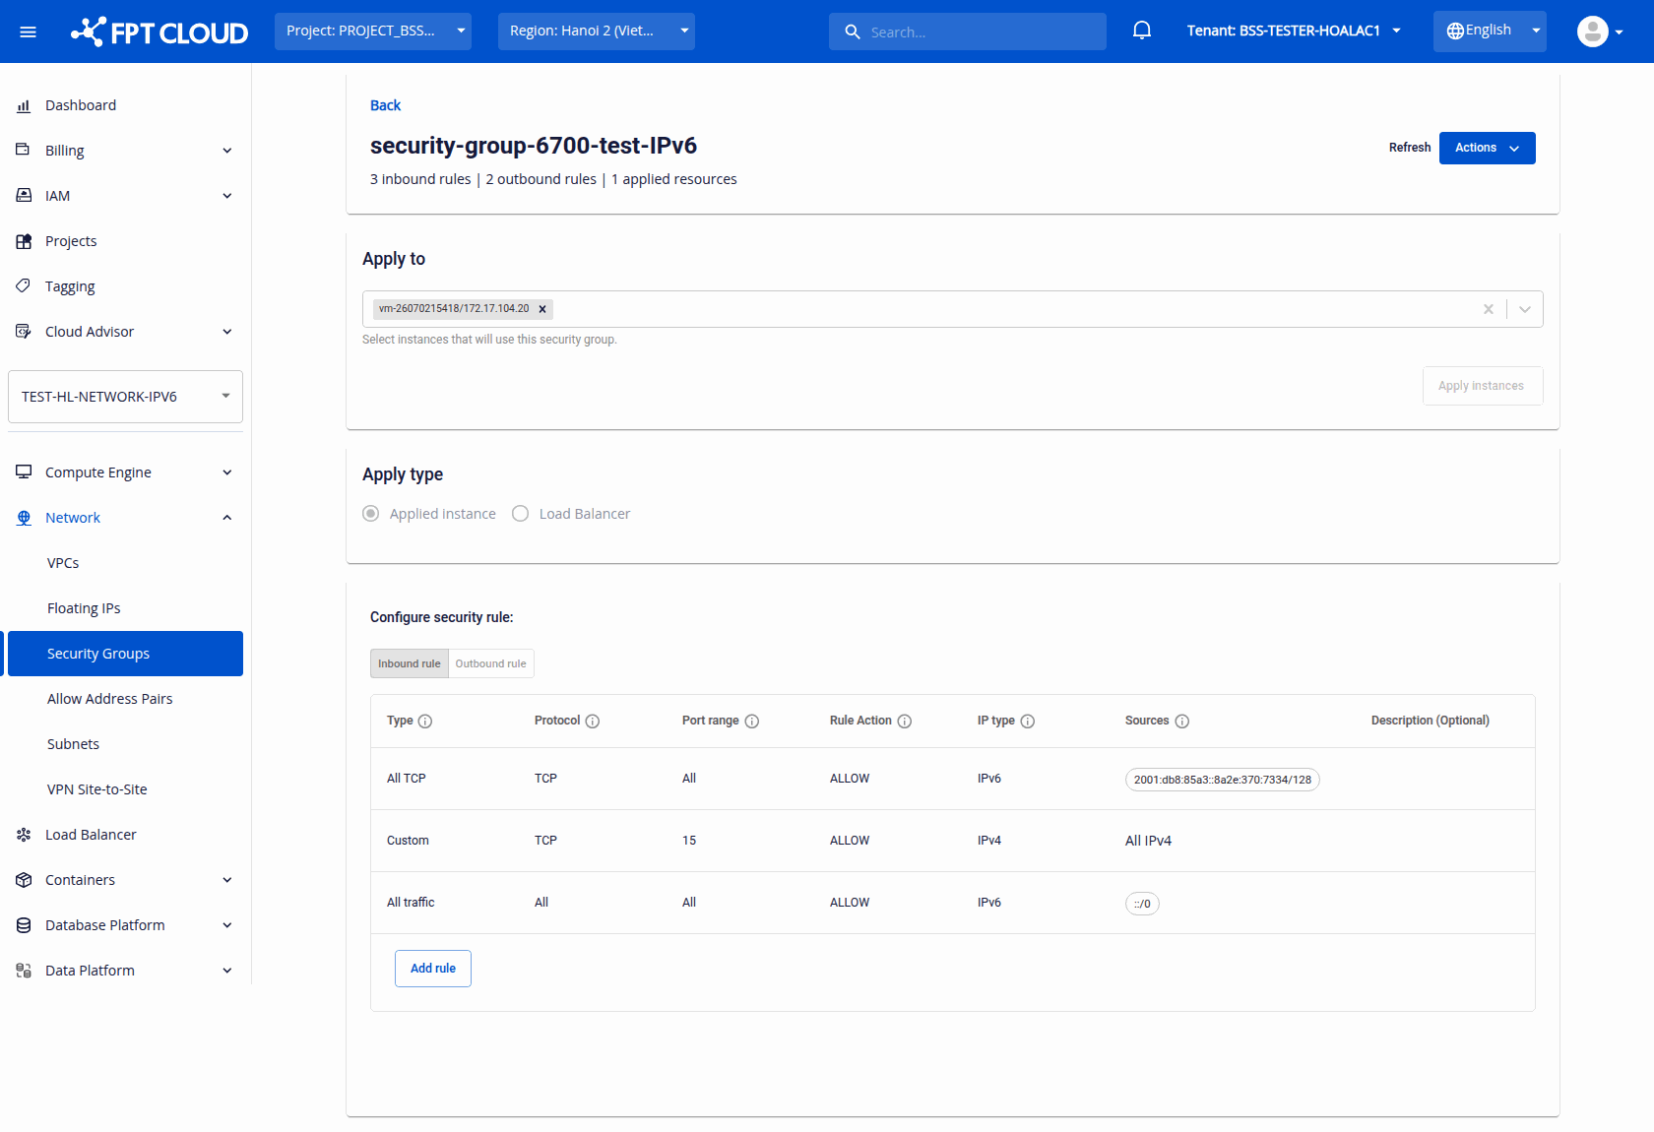This screenshot has width=1654, height=1132.
Task: Click the Back link
Action: [385, 105]
